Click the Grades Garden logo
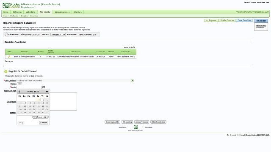The height and width of the screenshot is (152, 271). 11,5
